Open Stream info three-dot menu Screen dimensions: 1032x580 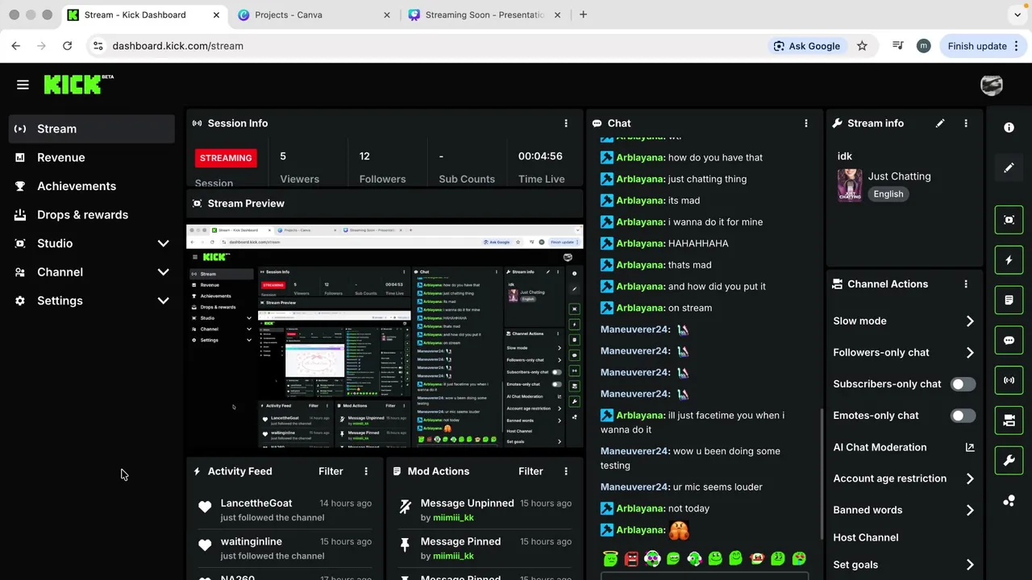(x=966, y=123)
